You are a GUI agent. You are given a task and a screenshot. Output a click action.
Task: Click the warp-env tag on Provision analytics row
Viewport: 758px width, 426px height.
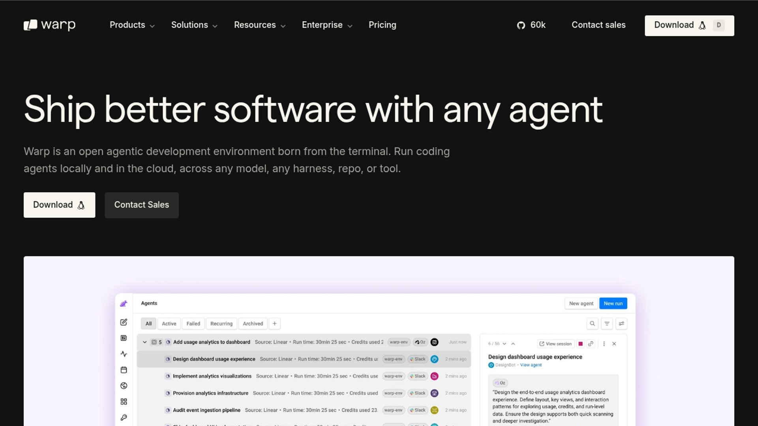tap(393, 393)
